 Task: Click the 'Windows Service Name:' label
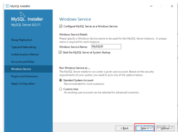coord(73,47)
